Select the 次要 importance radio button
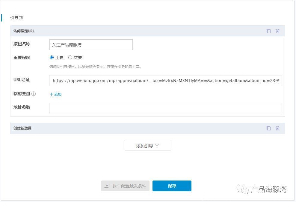296x202 pixels. (x=70, y=58)
